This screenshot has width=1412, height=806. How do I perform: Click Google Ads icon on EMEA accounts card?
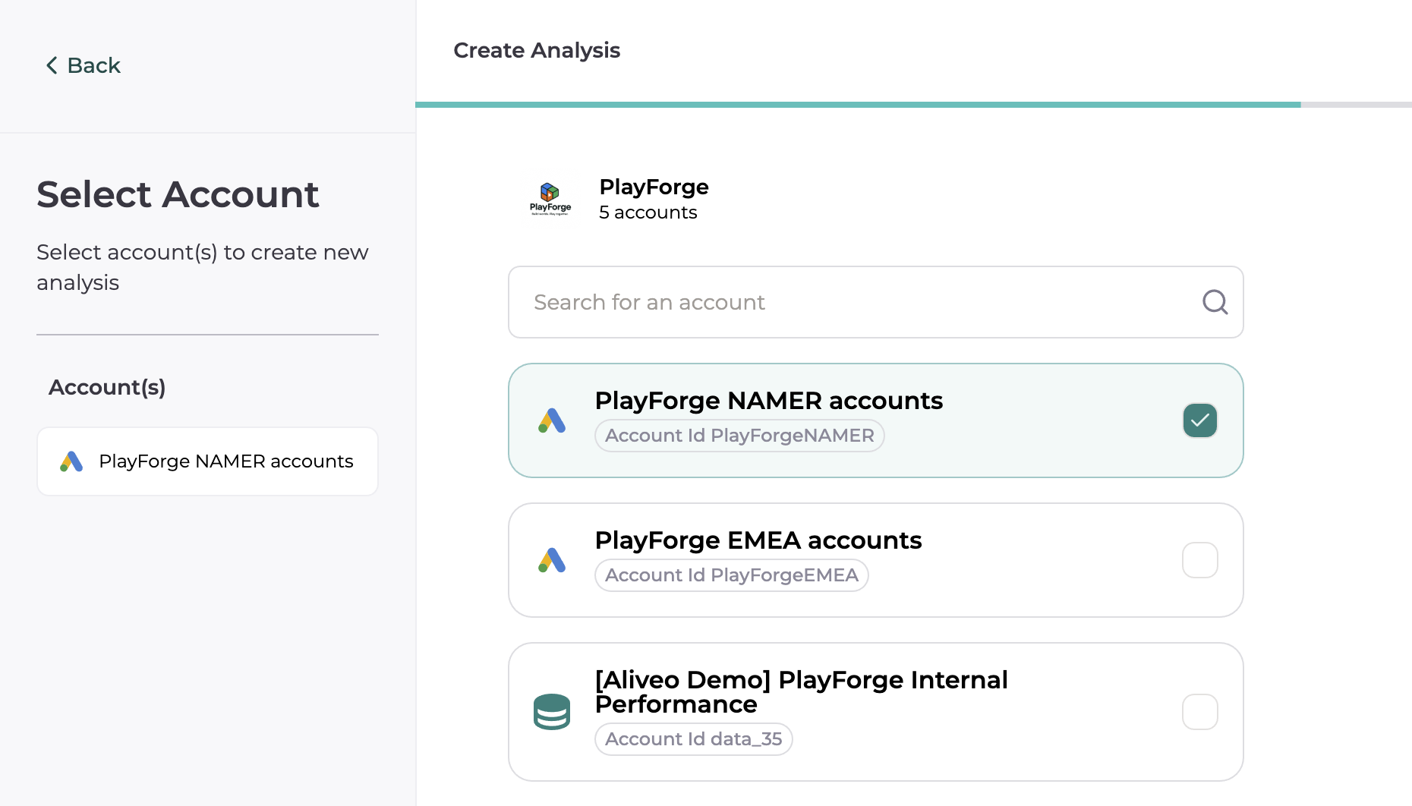[552, 560]
